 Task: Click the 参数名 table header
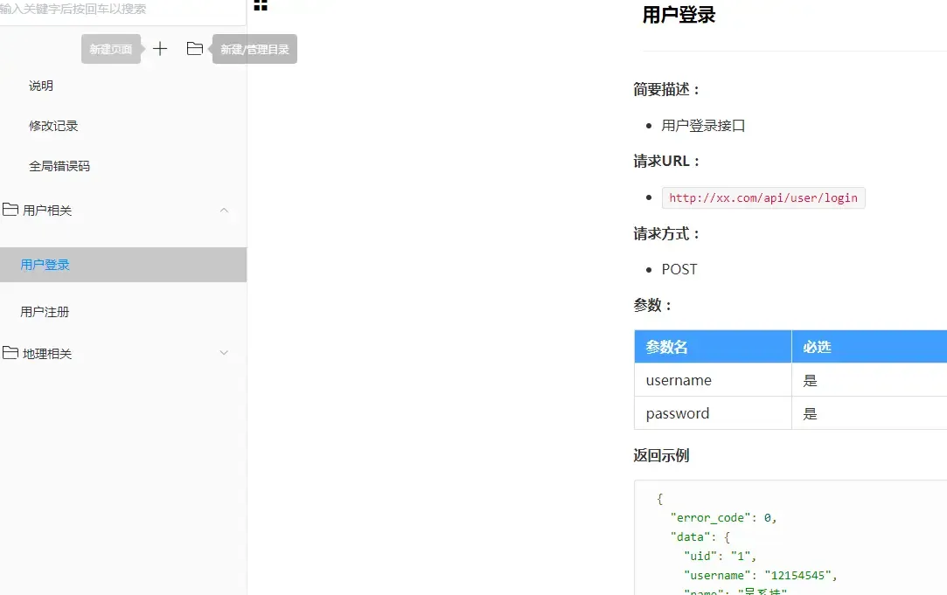tap(665, 346)
